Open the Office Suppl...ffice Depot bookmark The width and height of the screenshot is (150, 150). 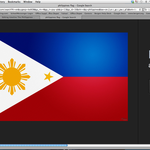click(47, 13)
